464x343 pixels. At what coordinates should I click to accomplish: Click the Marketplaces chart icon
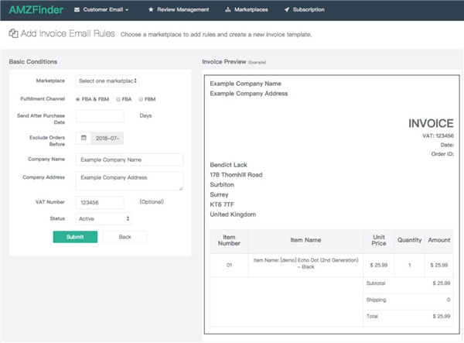tap(227, 10)
